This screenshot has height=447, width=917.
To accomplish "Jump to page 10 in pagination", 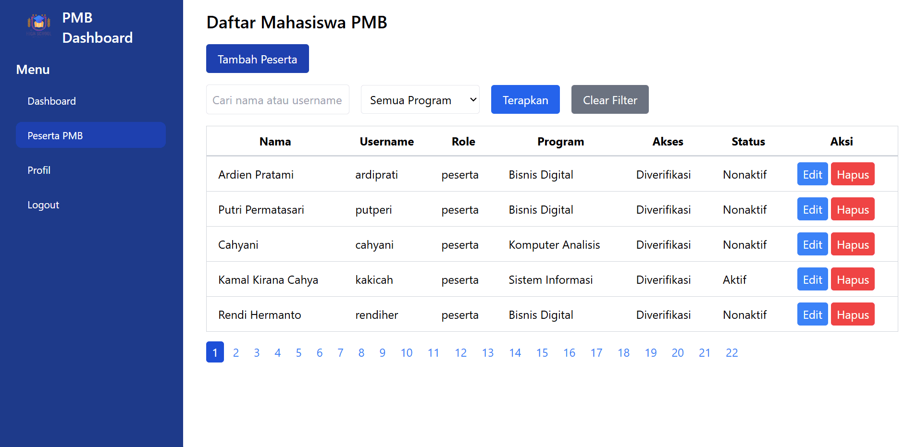I will pos(406,352).
